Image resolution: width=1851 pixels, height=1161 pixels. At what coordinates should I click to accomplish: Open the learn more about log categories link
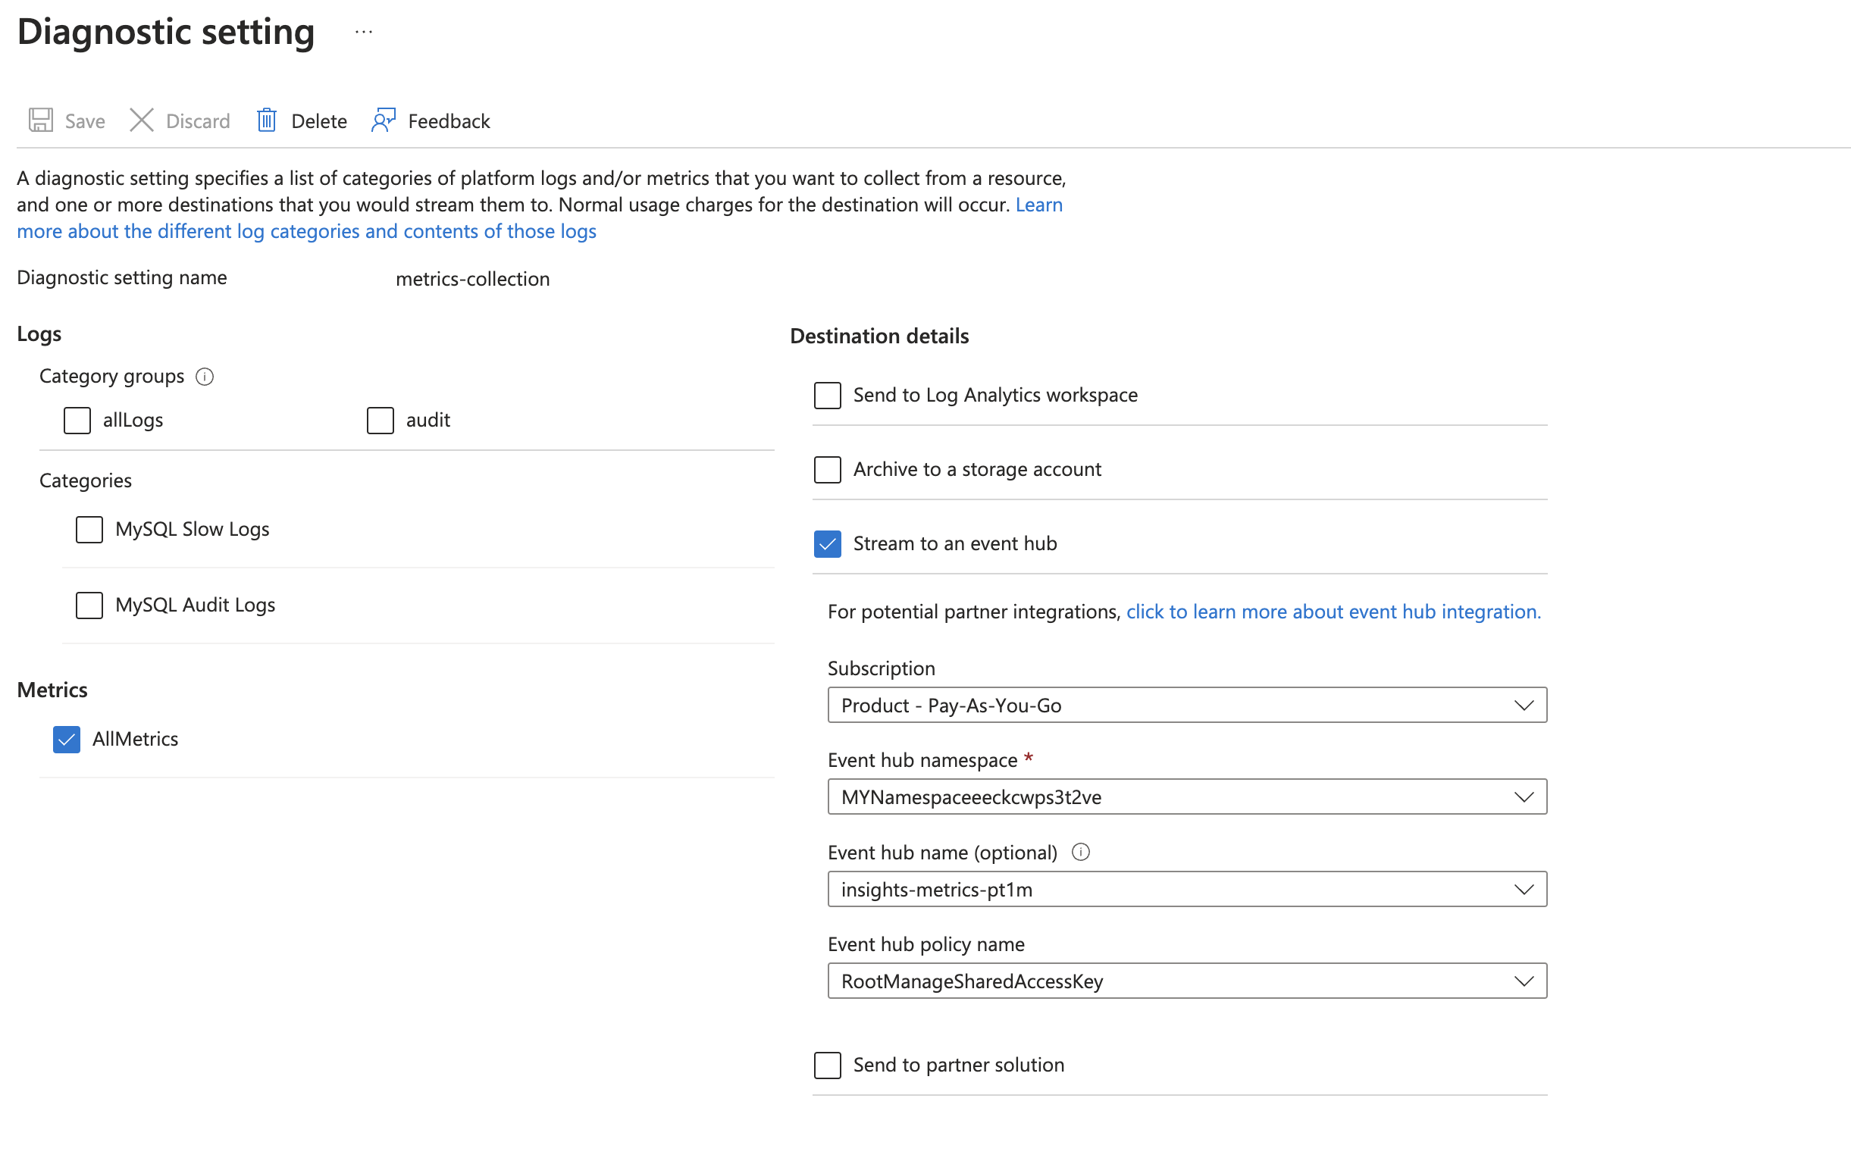(306, 231)
